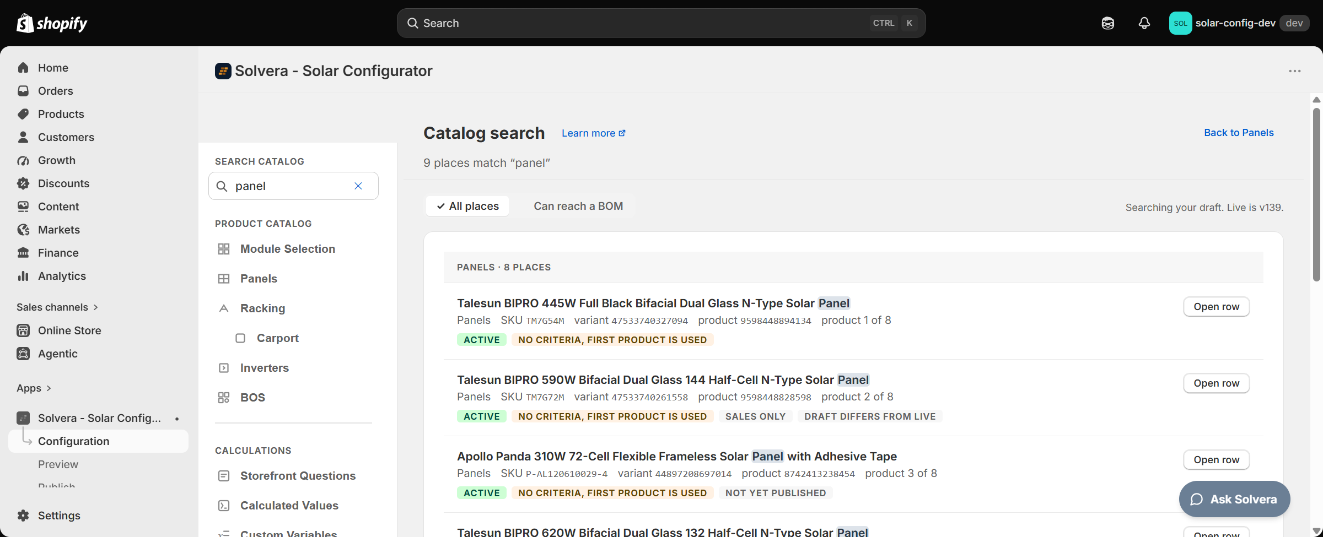Screen dimensions: 1323x537
Task: Open the notifications bell
Action: click(1144, 23)
